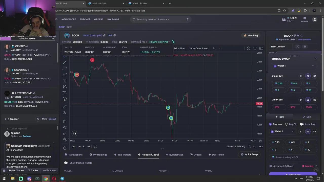The width and height of the screenshot is (324, 182).
Task: Select the Fibonacci retracement tool
Action: pos(65,69)
